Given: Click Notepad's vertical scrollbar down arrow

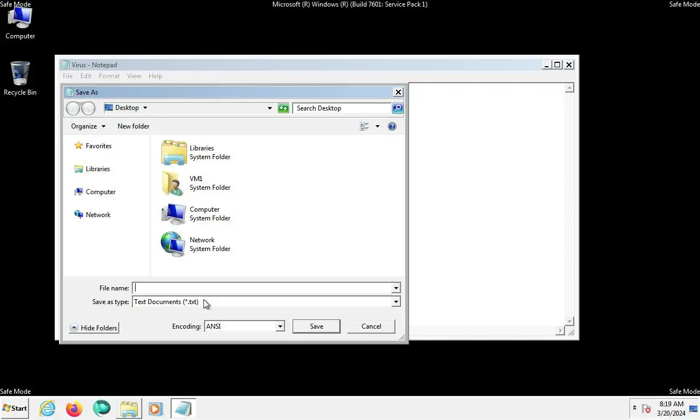Looking at the screenshot, I should (569, 321).
